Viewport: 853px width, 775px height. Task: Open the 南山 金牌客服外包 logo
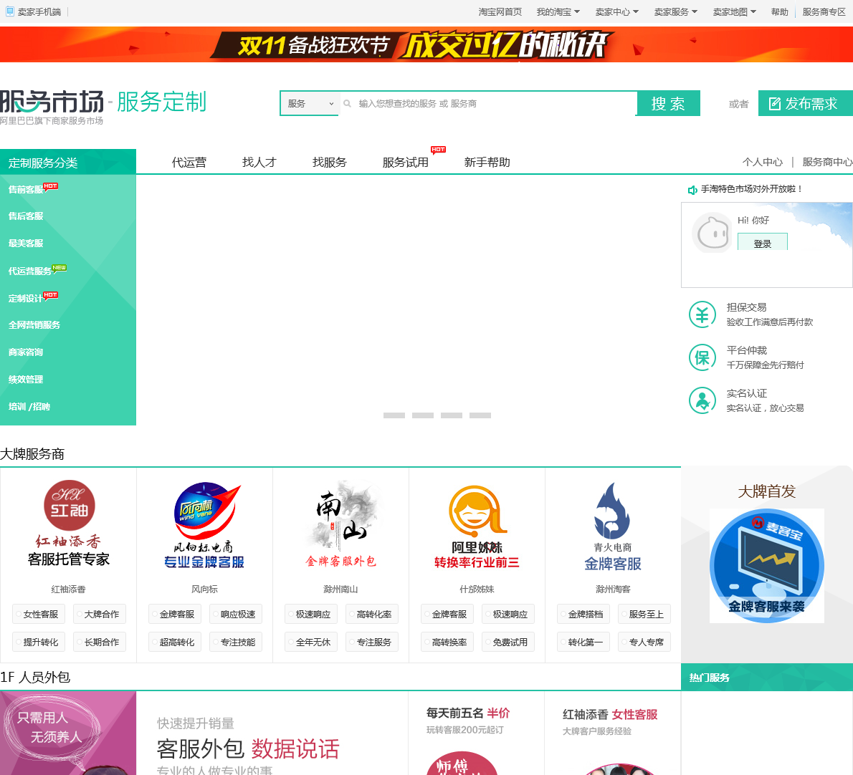(340, 524)
